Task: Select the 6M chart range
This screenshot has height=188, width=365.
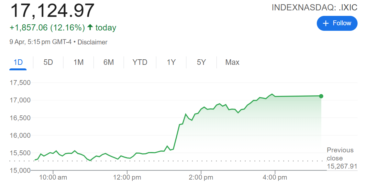Action: [x=108, y=62]
